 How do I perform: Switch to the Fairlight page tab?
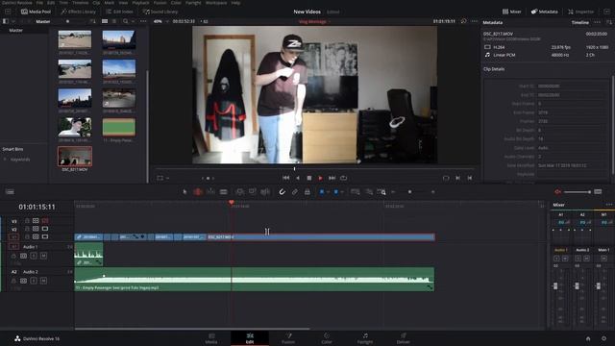pyautogui.click(x=365, y=338)
